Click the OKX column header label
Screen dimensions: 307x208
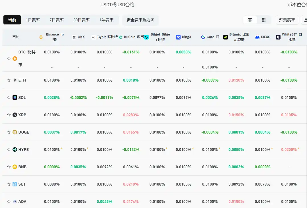pos(81,37)
